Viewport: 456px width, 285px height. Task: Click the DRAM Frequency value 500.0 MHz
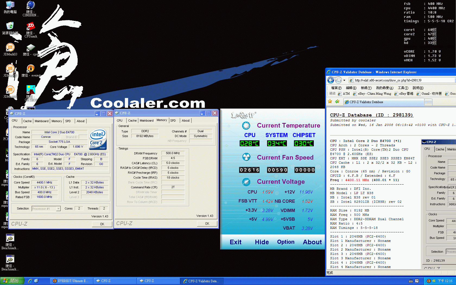pos(173,153)
